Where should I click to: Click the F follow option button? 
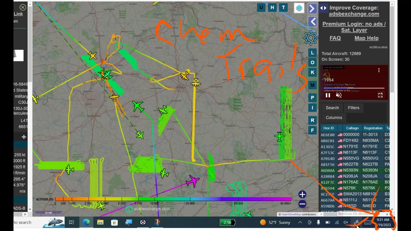312,130
